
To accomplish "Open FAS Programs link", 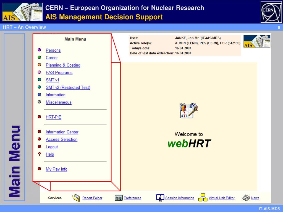I will click(x=59, y=73).
